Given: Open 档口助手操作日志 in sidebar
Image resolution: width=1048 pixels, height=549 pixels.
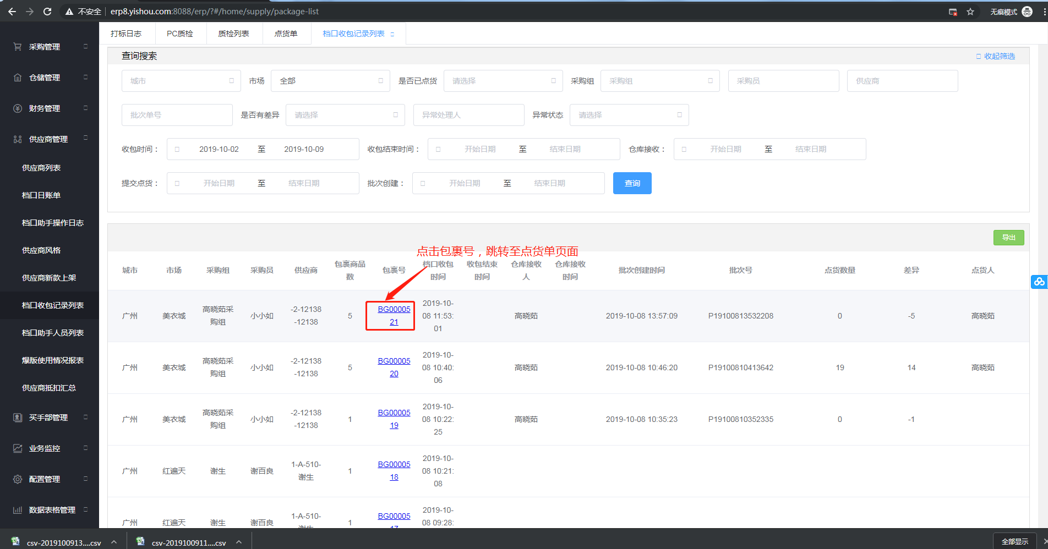Looking at the screenshot, I should point(53,223).
